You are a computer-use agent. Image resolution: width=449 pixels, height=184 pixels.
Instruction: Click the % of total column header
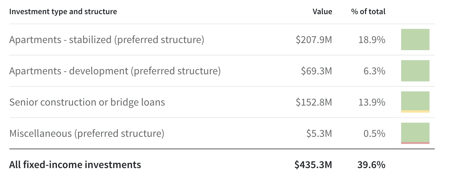click(x=368, y=11)
